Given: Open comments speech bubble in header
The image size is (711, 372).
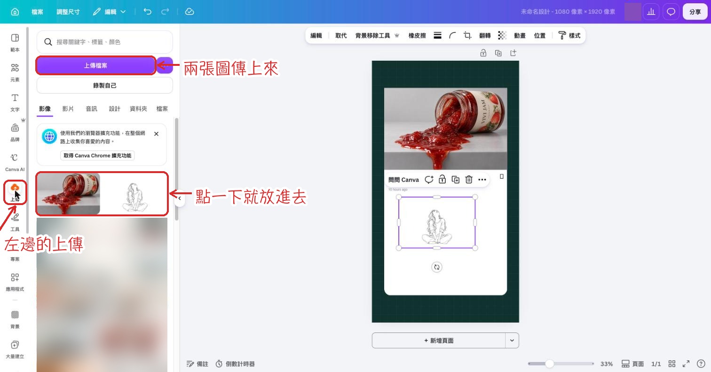Looking at the screenshot, I should click(671, 12).
